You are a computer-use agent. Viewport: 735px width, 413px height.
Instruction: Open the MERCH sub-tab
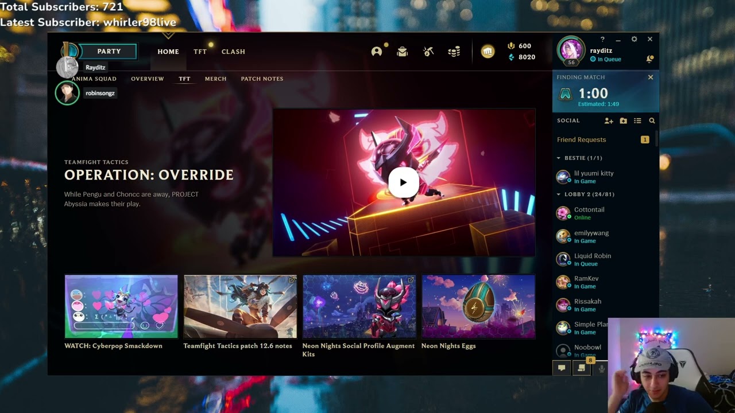pos(216,79)
